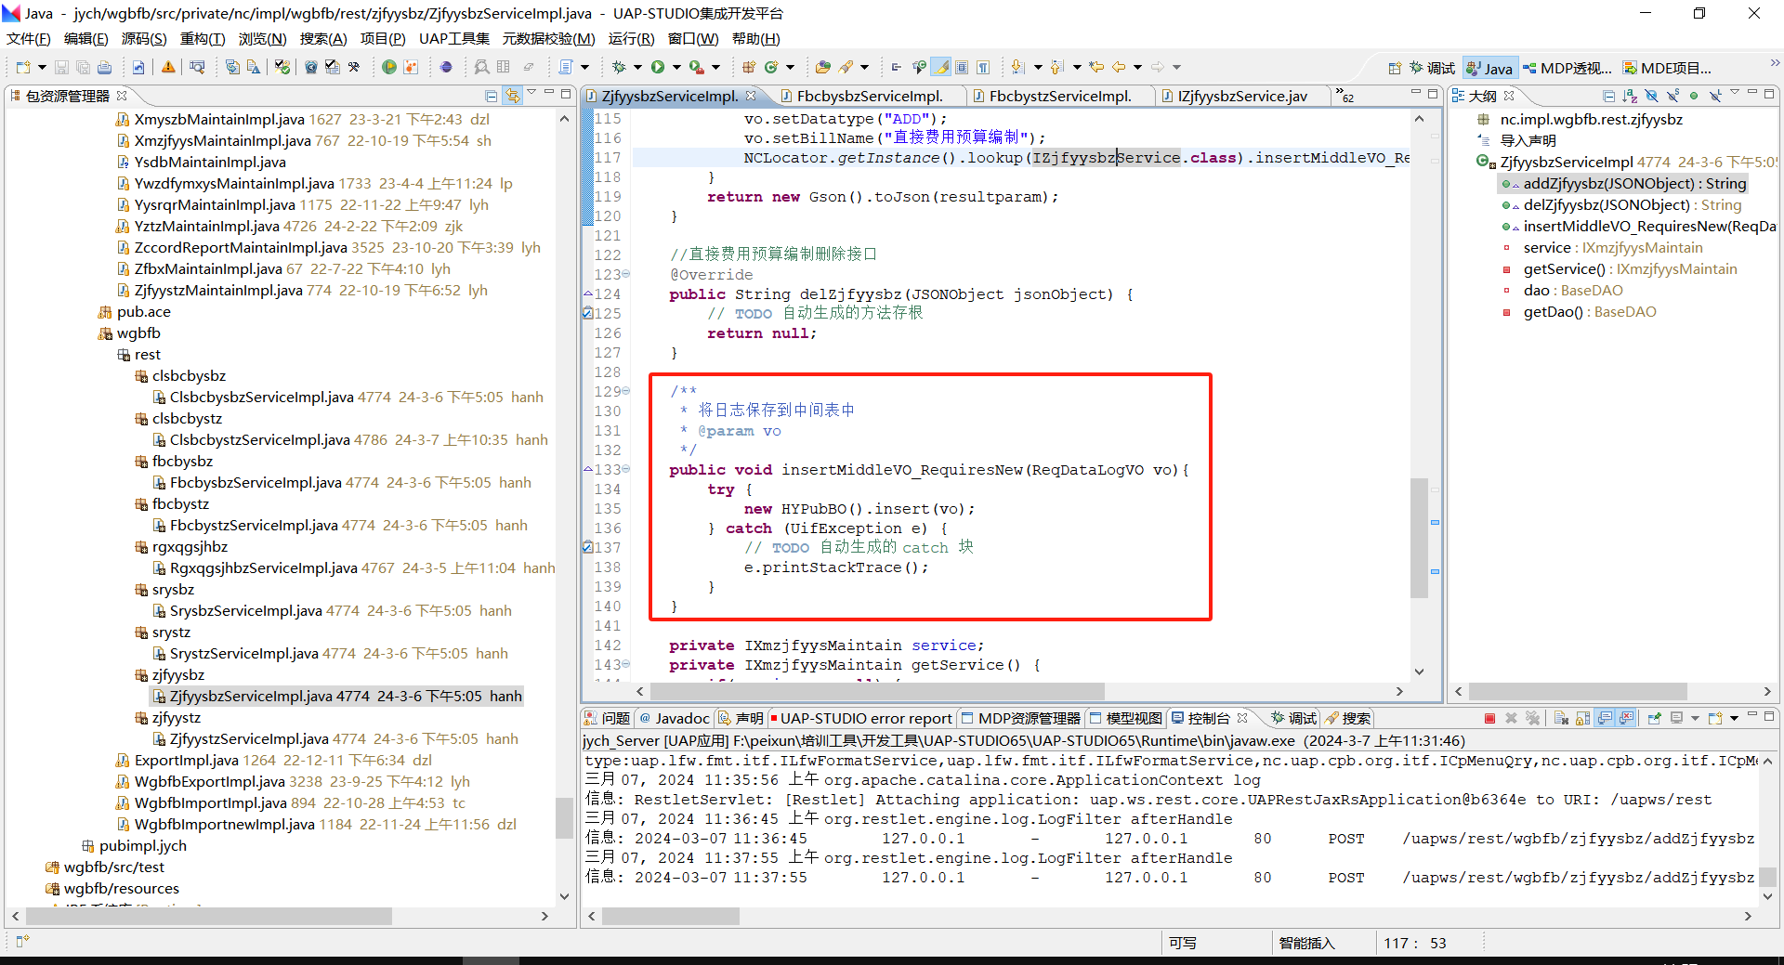This screenshot has height=965, width=1784.
Task: Open UAP-STUDIO error report view
Action: click(859, 718)
